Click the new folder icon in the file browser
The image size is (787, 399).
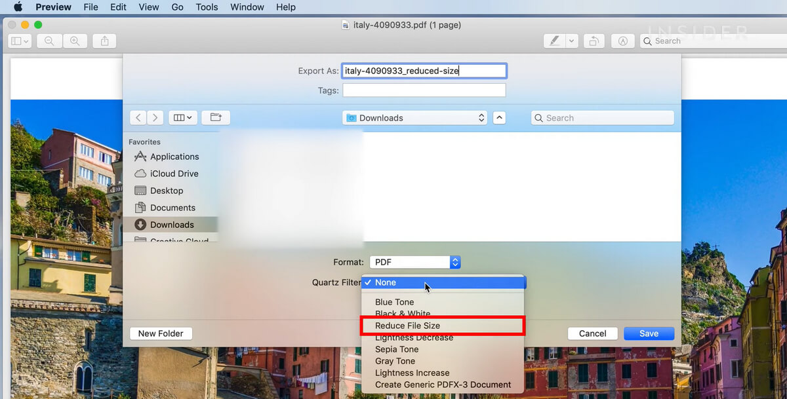click(216, 117)
